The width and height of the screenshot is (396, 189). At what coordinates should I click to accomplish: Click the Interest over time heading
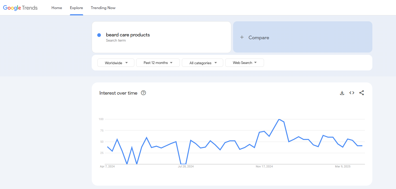click(x=118, y=93)
